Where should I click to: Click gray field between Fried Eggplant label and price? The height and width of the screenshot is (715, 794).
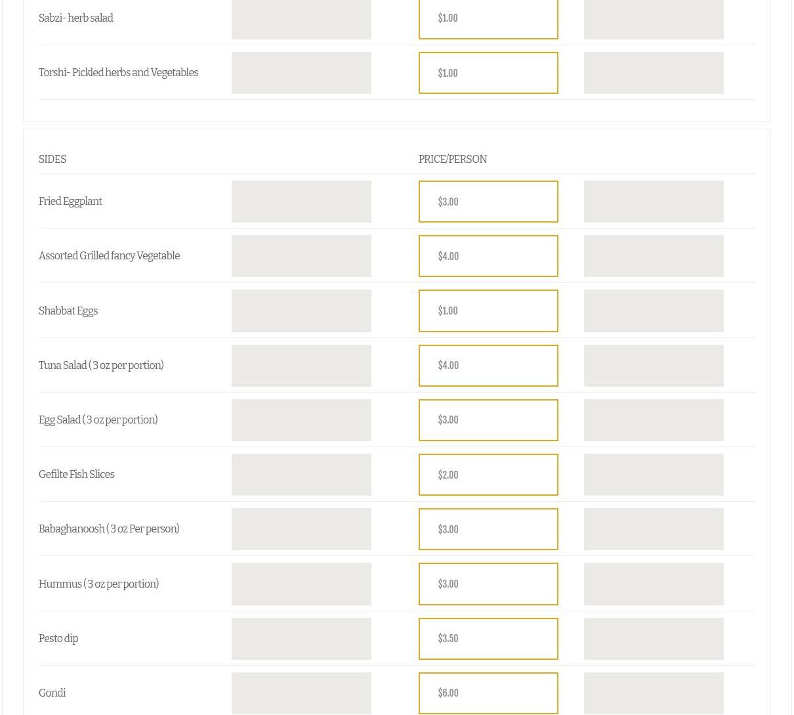coord(301,202)
